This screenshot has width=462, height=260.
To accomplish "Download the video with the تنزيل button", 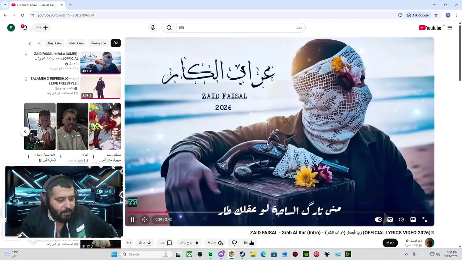I will (x=145, y=243).
